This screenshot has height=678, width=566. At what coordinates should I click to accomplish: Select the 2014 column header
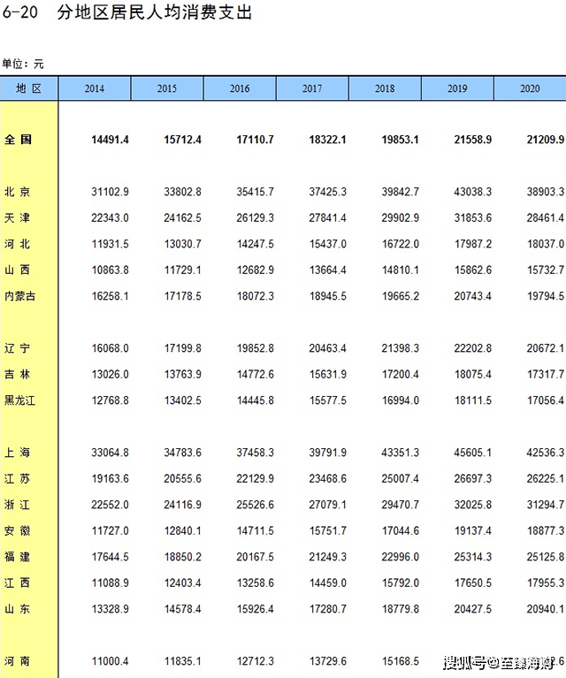coord(95,88)
